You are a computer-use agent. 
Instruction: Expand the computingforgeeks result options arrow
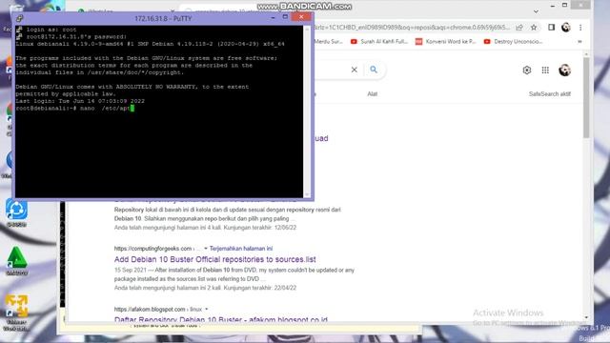(x=206, y=248)
